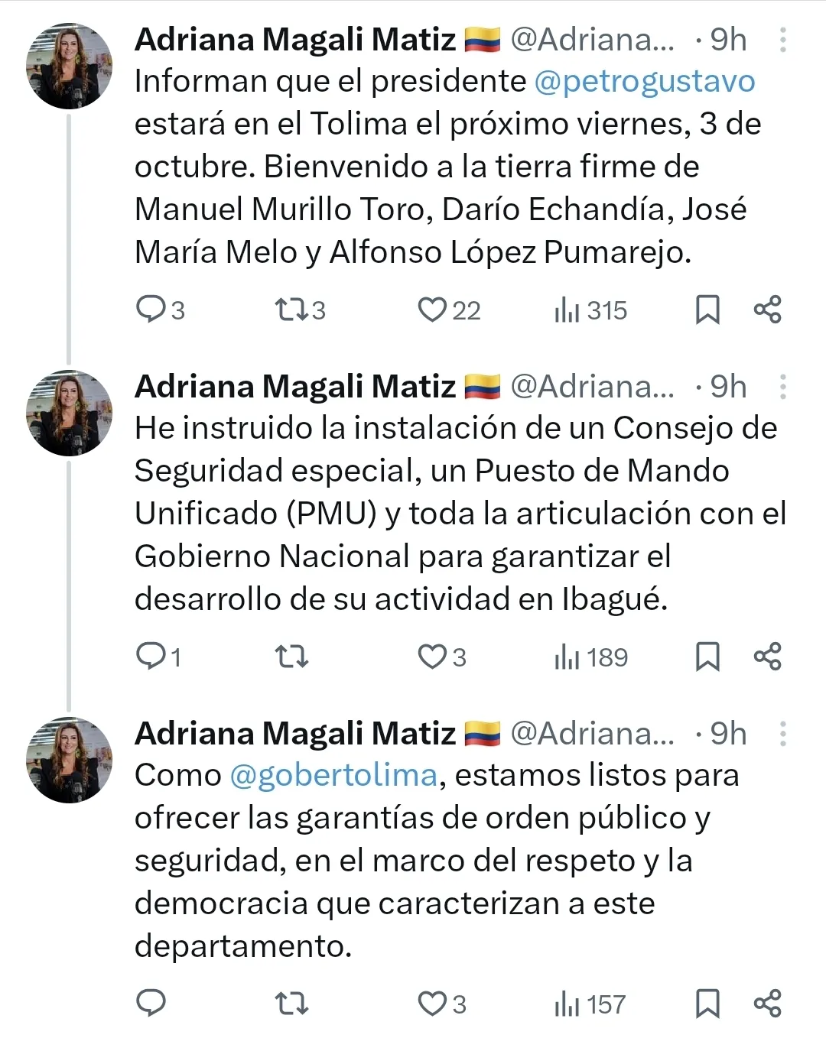The image size is (826, 1038).
Task: Reply to the Consejo de Seguridad tweet
Action: (x=151, y=657)
